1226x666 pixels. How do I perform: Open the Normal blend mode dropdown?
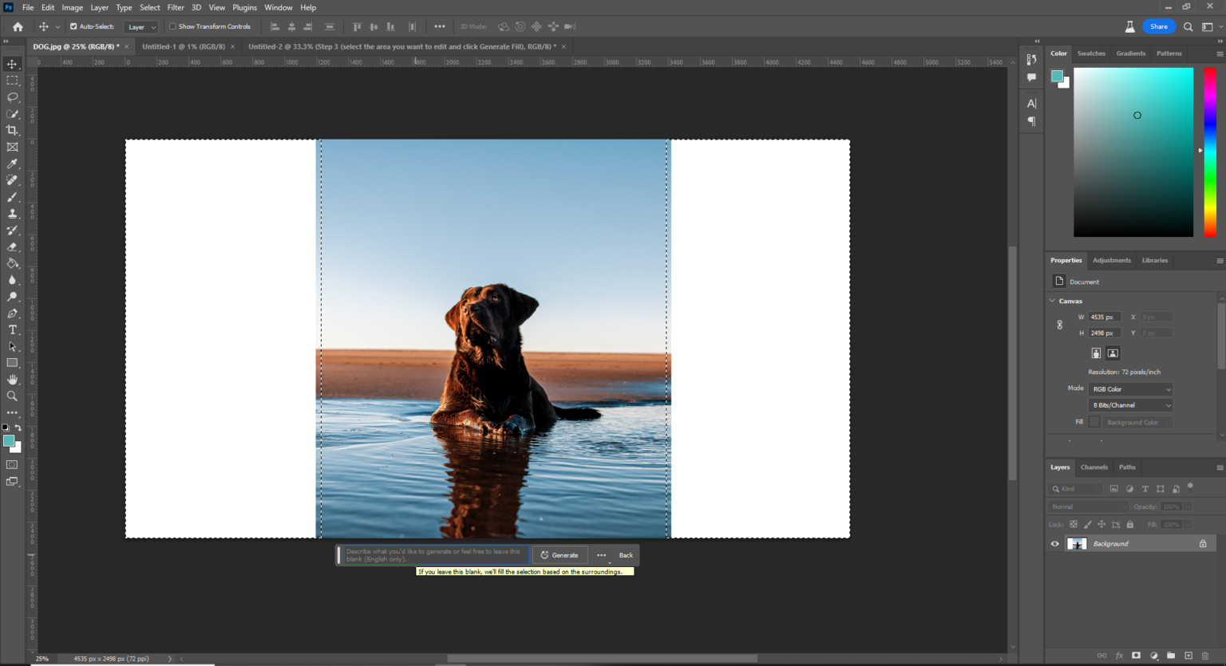[1088, 506]
